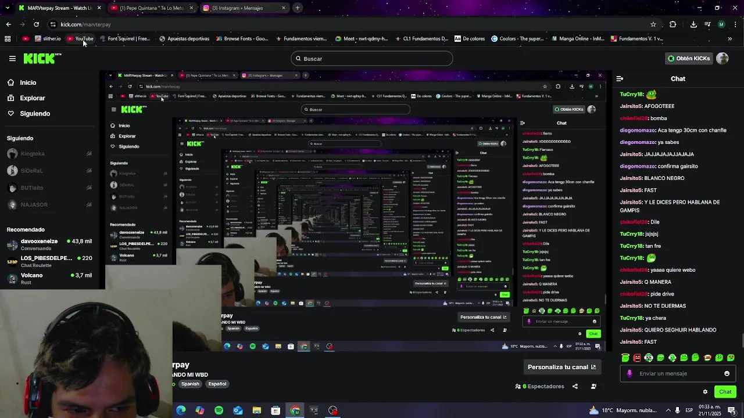Insert the red emote from quick row
Image resolution: width=744 pixels, height=418 pixels.
pyautogui.click(x=637, y=358)
